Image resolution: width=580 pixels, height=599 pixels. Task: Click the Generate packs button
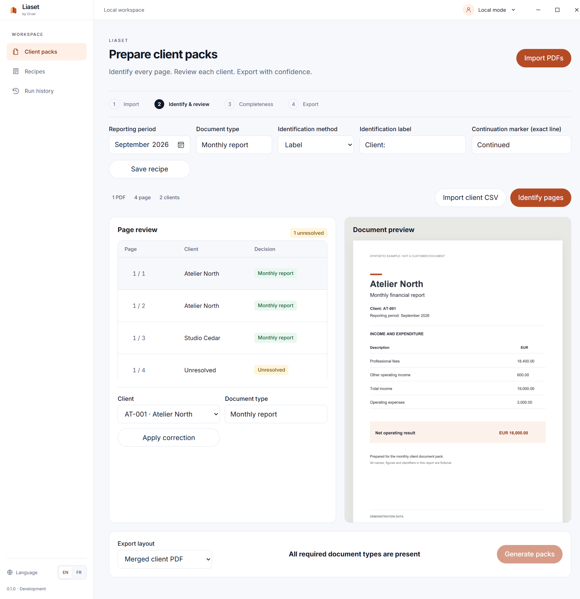[x=529, y=554]
